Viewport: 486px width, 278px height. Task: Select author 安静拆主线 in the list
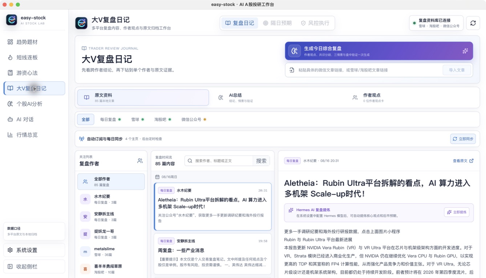click(111, 216)
